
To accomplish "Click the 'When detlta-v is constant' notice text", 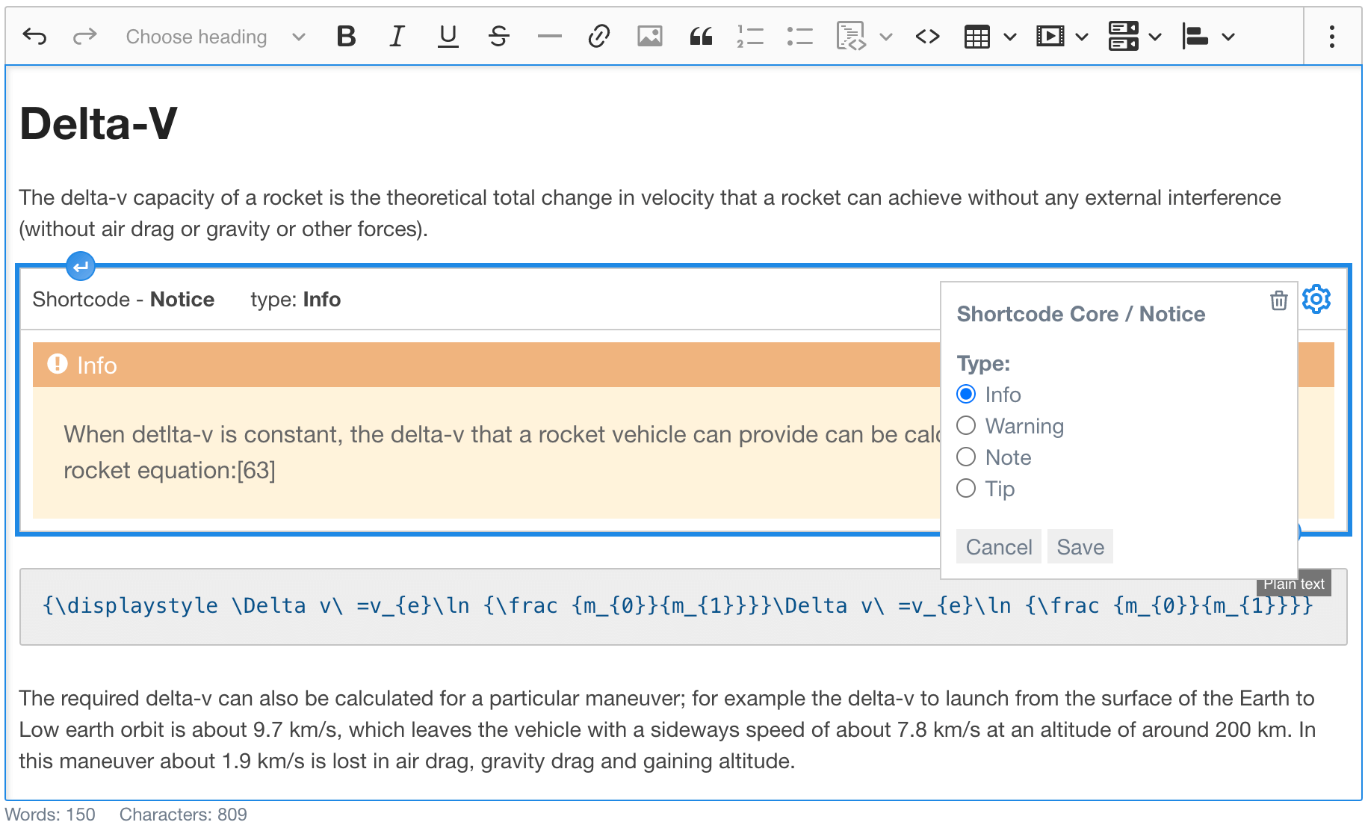I will (x=501, y=452).
